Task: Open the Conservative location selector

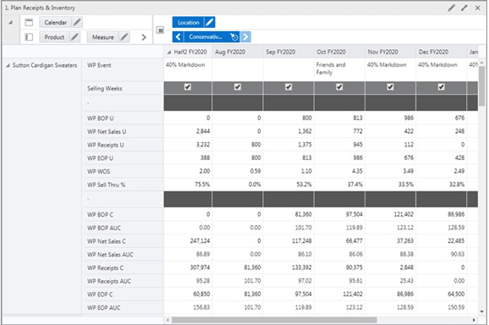Action: 206,36
